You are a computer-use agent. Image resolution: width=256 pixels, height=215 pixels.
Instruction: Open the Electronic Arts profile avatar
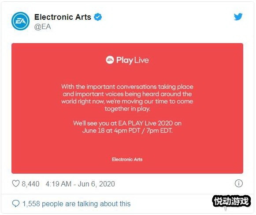[x=20, y=21]
